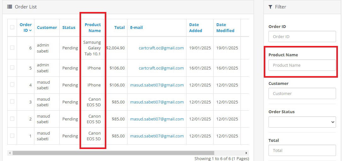Open the Order Status dropdown
Image resolution: width=342 pixels, height=161 pixels.
coord(302,122)
